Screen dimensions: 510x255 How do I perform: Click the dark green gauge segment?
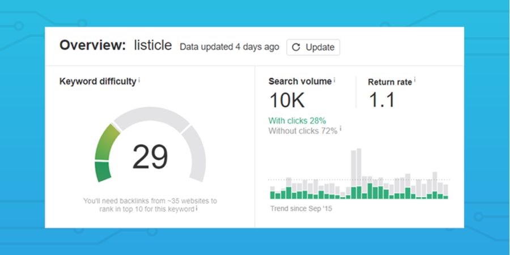coord(103,171)
